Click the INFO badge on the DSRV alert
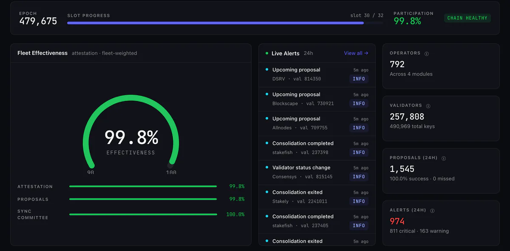Viewport: 510px width, 251px height. click(x=359, y=79)
